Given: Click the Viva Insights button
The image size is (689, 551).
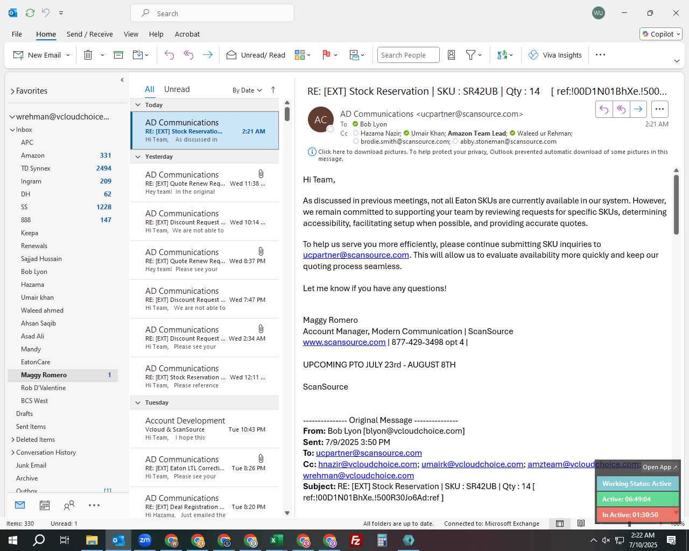Looking at the screenshot, I should (555, 55).
